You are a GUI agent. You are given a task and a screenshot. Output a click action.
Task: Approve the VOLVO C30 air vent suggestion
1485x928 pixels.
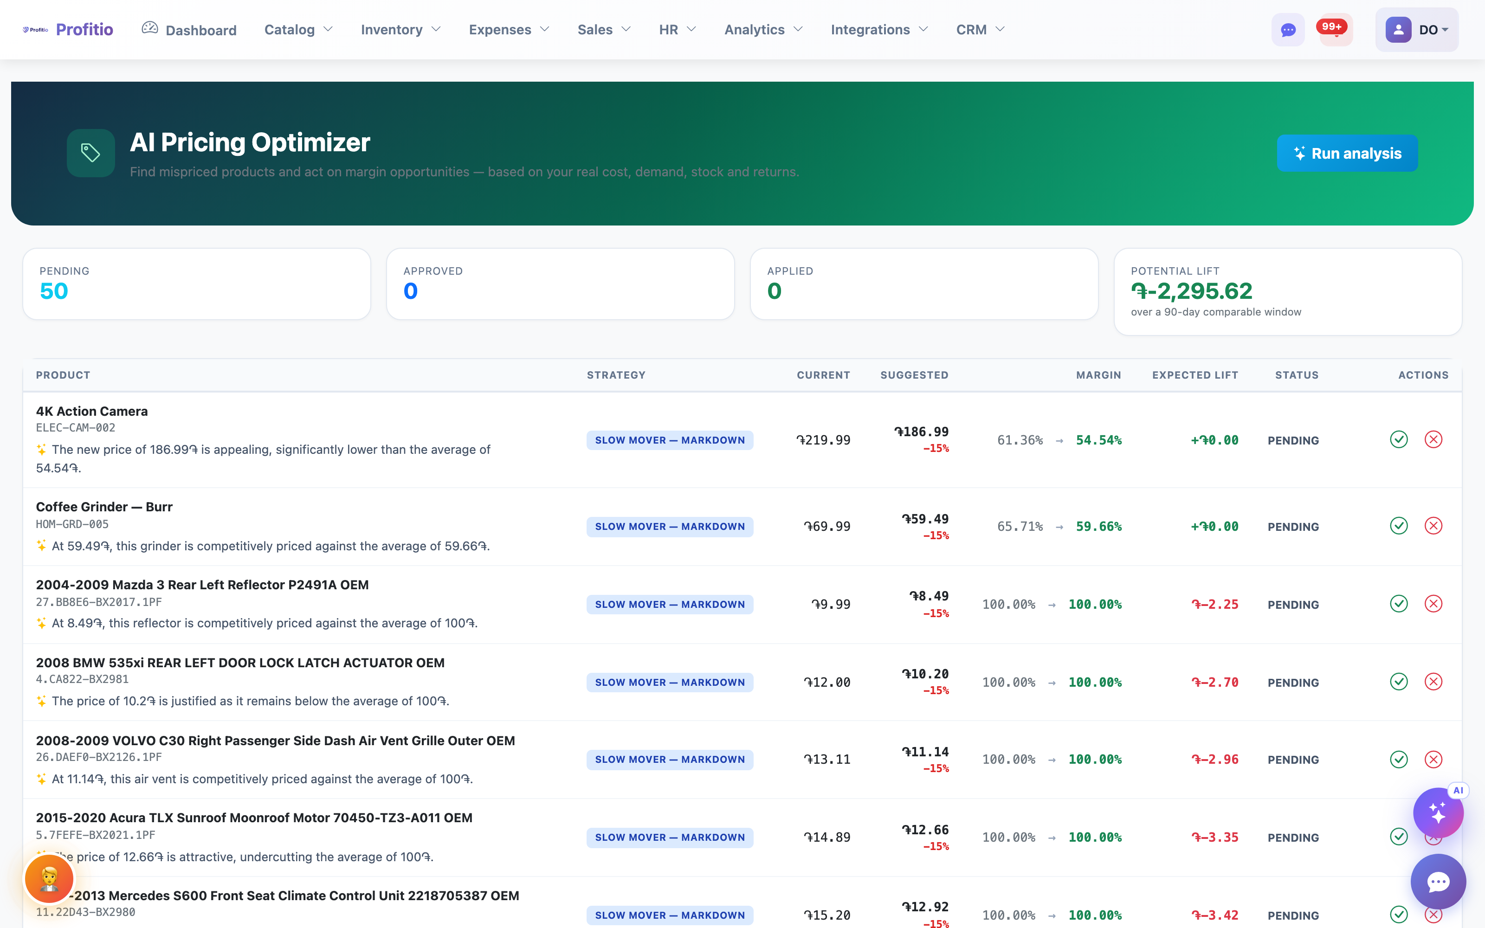pyautogui.click(x=1399, y=759)
